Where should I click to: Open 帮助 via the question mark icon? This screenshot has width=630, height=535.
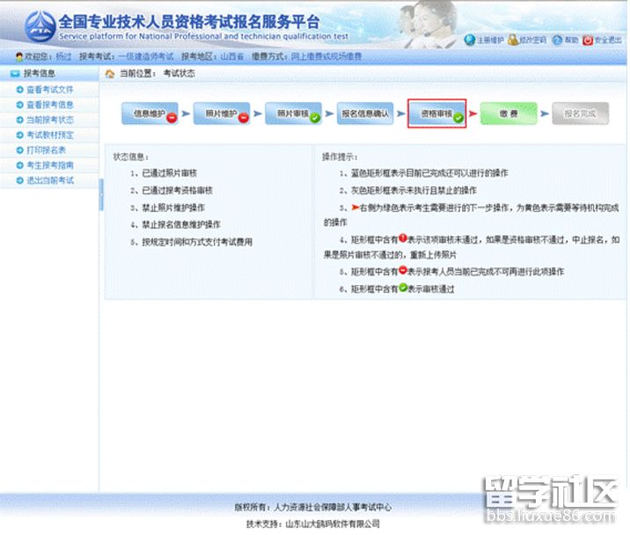(558, 40)
